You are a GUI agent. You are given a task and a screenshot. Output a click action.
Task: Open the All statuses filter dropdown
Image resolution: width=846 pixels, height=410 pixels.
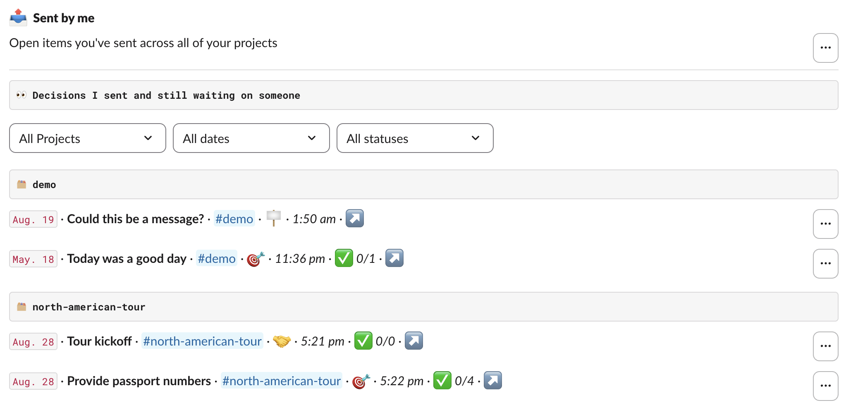click(415, 138)
